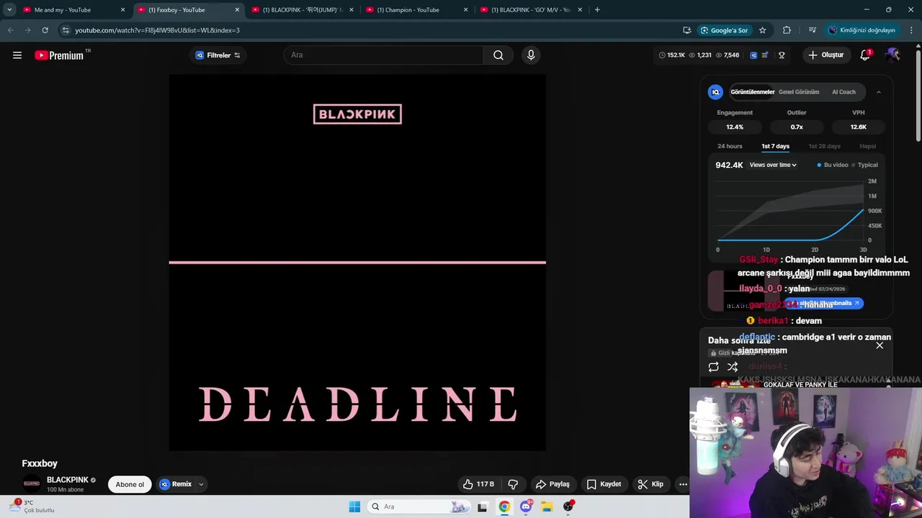Select the 1st 7 days range

pos(775,146)
